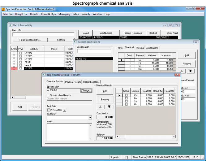Click Add button in Chemical Results
The image size is (206, 161).
point(105,91)
